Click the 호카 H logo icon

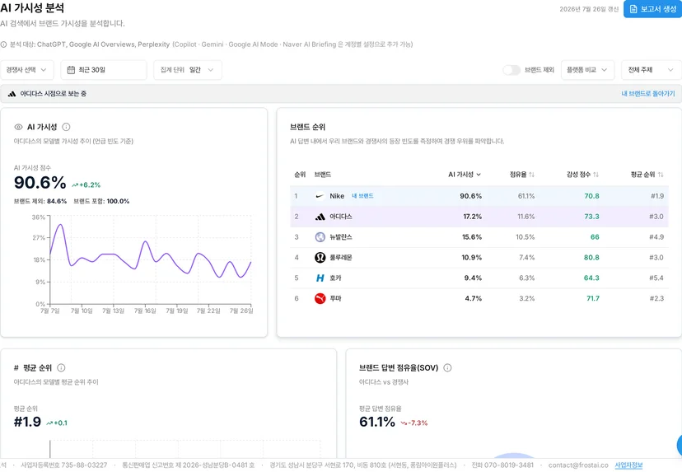click(x=320, y=278)
